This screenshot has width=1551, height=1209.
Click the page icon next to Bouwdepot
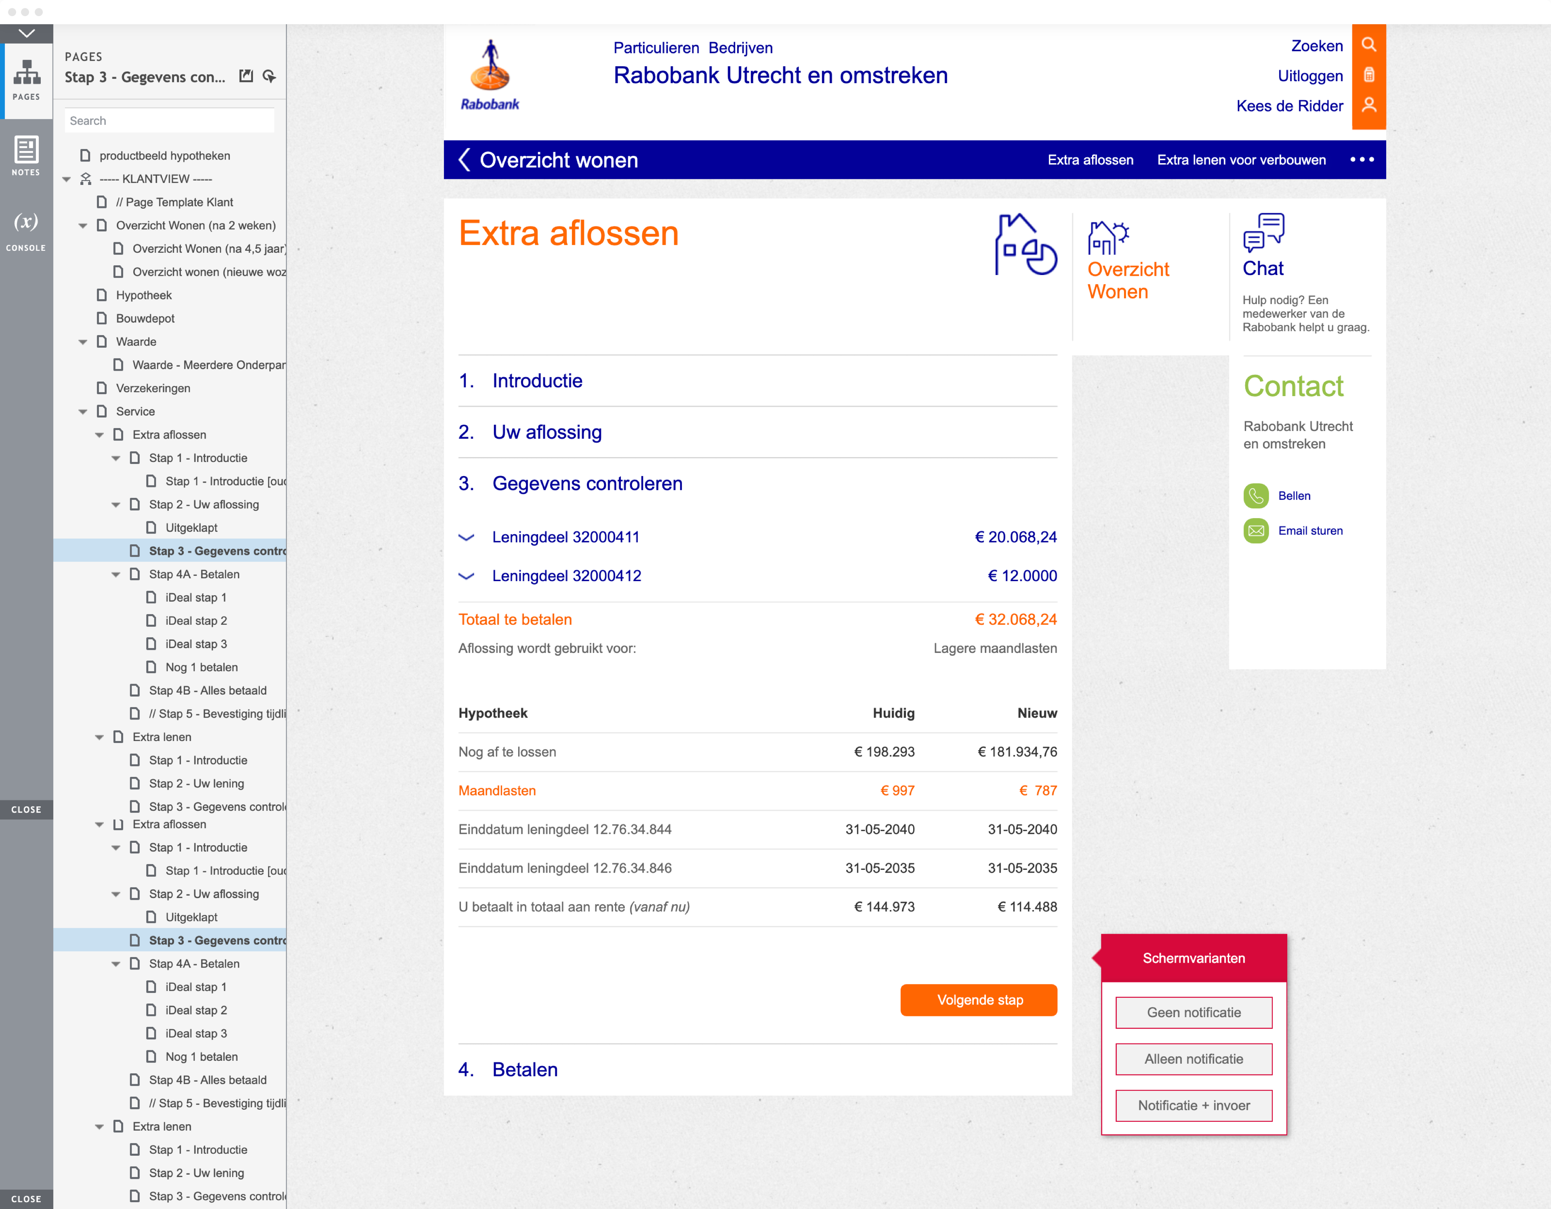tap(102, 319)
